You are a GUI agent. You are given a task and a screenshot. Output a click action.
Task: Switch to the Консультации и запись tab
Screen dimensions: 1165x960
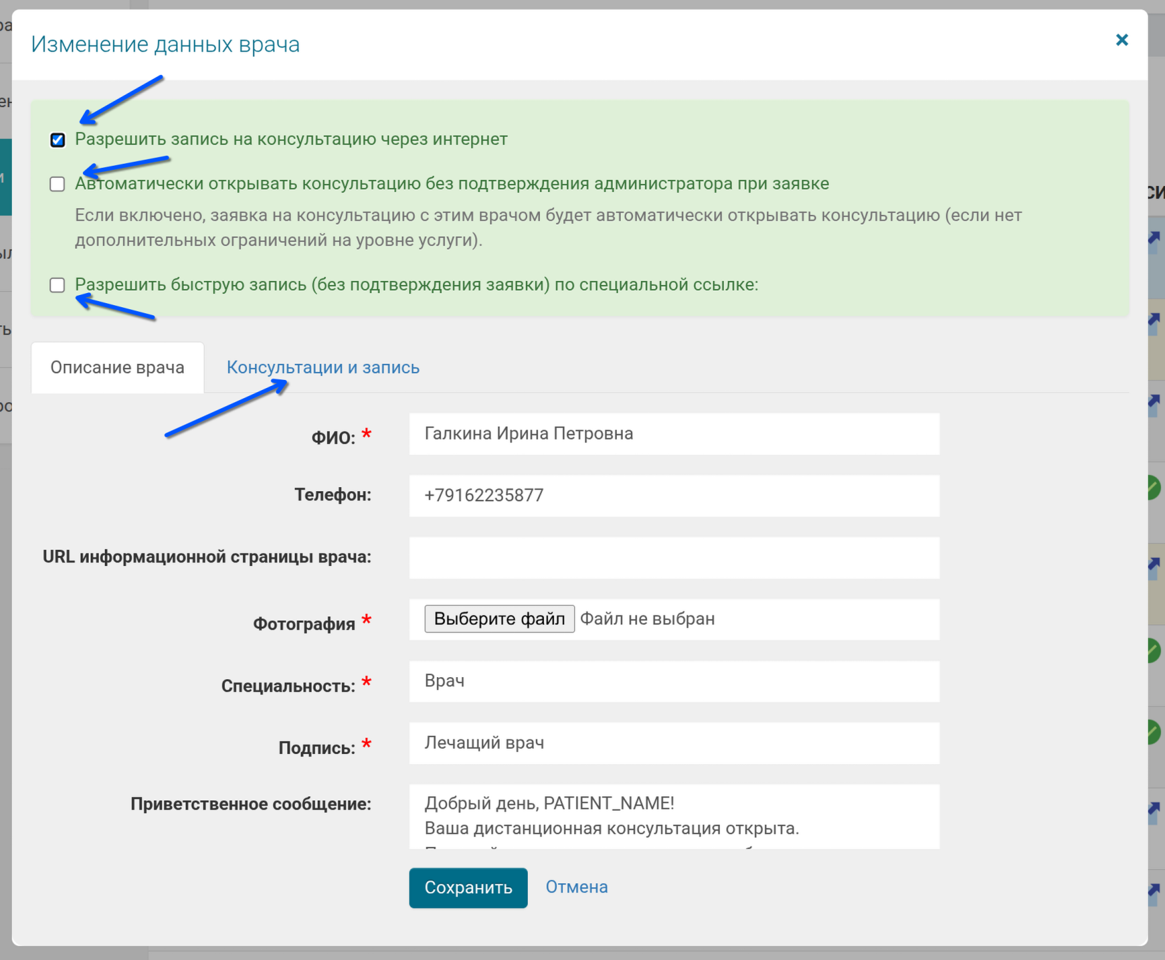point(323,367)
